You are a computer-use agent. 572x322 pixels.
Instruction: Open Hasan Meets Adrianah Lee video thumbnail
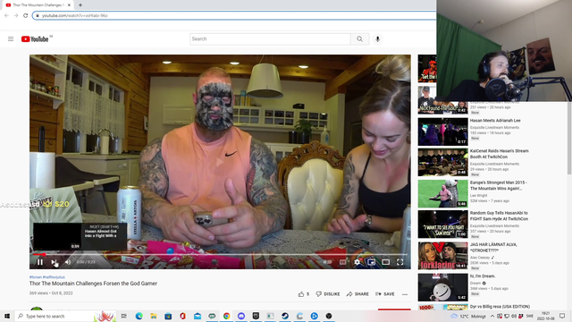[443, 131]
